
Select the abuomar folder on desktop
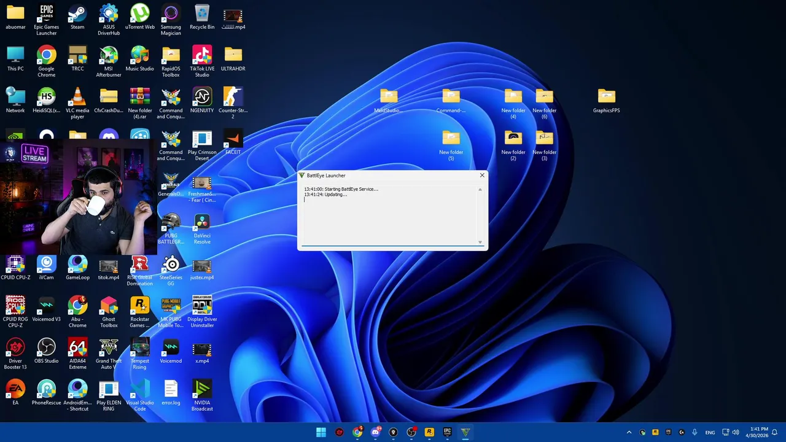[15, 17]
